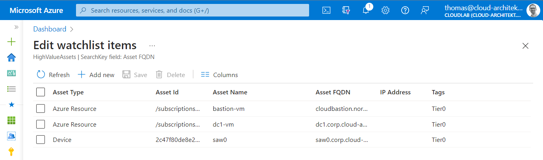The width and height of the screenshot is (543, 160).
Task: Click the Device asset type cell
Action: (62, 140)
